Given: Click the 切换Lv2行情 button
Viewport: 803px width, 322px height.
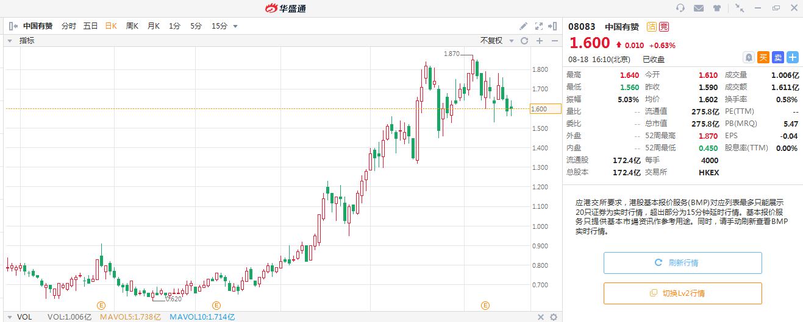Looking at the screenshot, I should pyautogui.click(x=682, y=293).
